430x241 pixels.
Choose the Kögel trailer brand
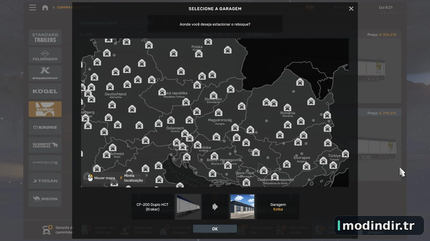[45, 91]
